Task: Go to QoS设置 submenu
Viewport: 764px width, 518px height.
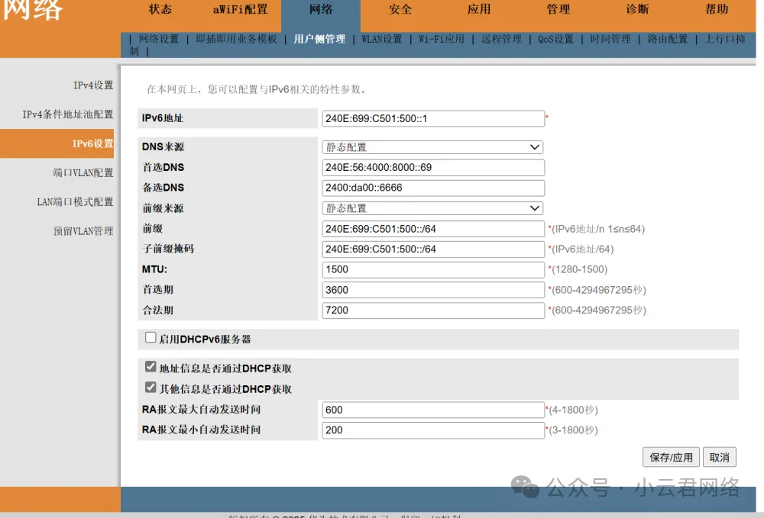Action: tap(556, 39)
